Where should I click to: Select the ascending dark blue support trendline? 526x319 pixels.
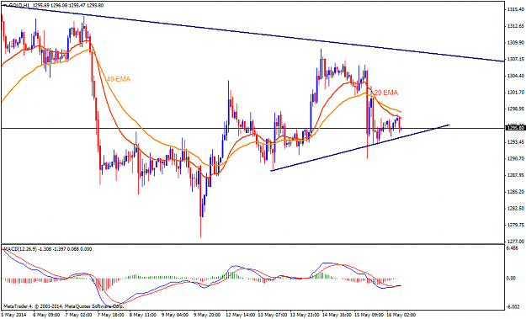[x=359, y=148]
